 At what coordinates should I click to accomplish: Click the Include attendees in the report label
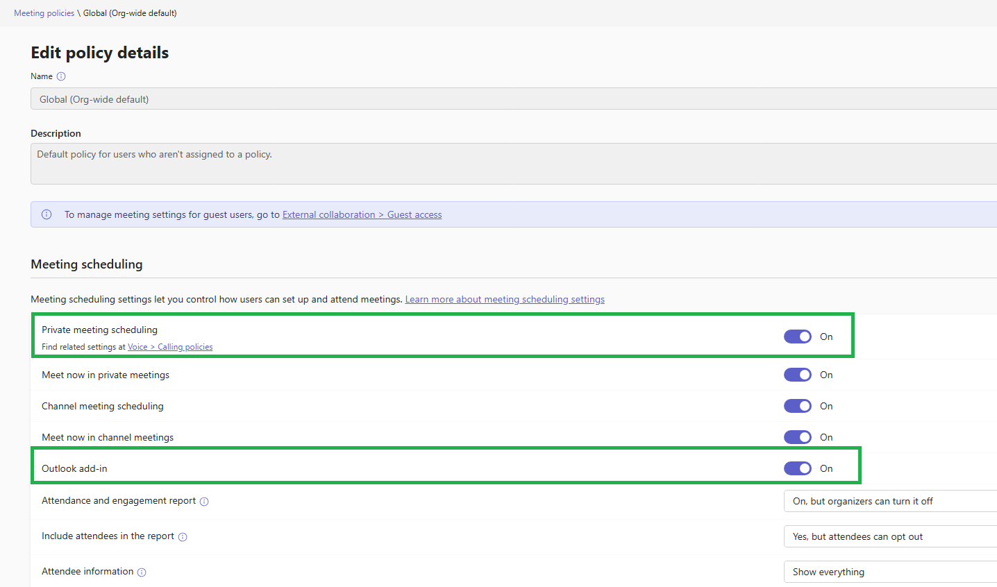pos(108,536)
